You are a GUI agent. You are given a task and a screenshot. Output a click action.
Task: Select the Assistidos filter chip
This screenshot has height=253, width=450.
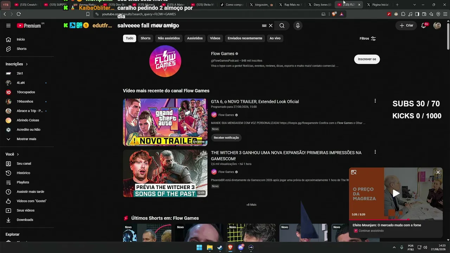tap(195, 38)
